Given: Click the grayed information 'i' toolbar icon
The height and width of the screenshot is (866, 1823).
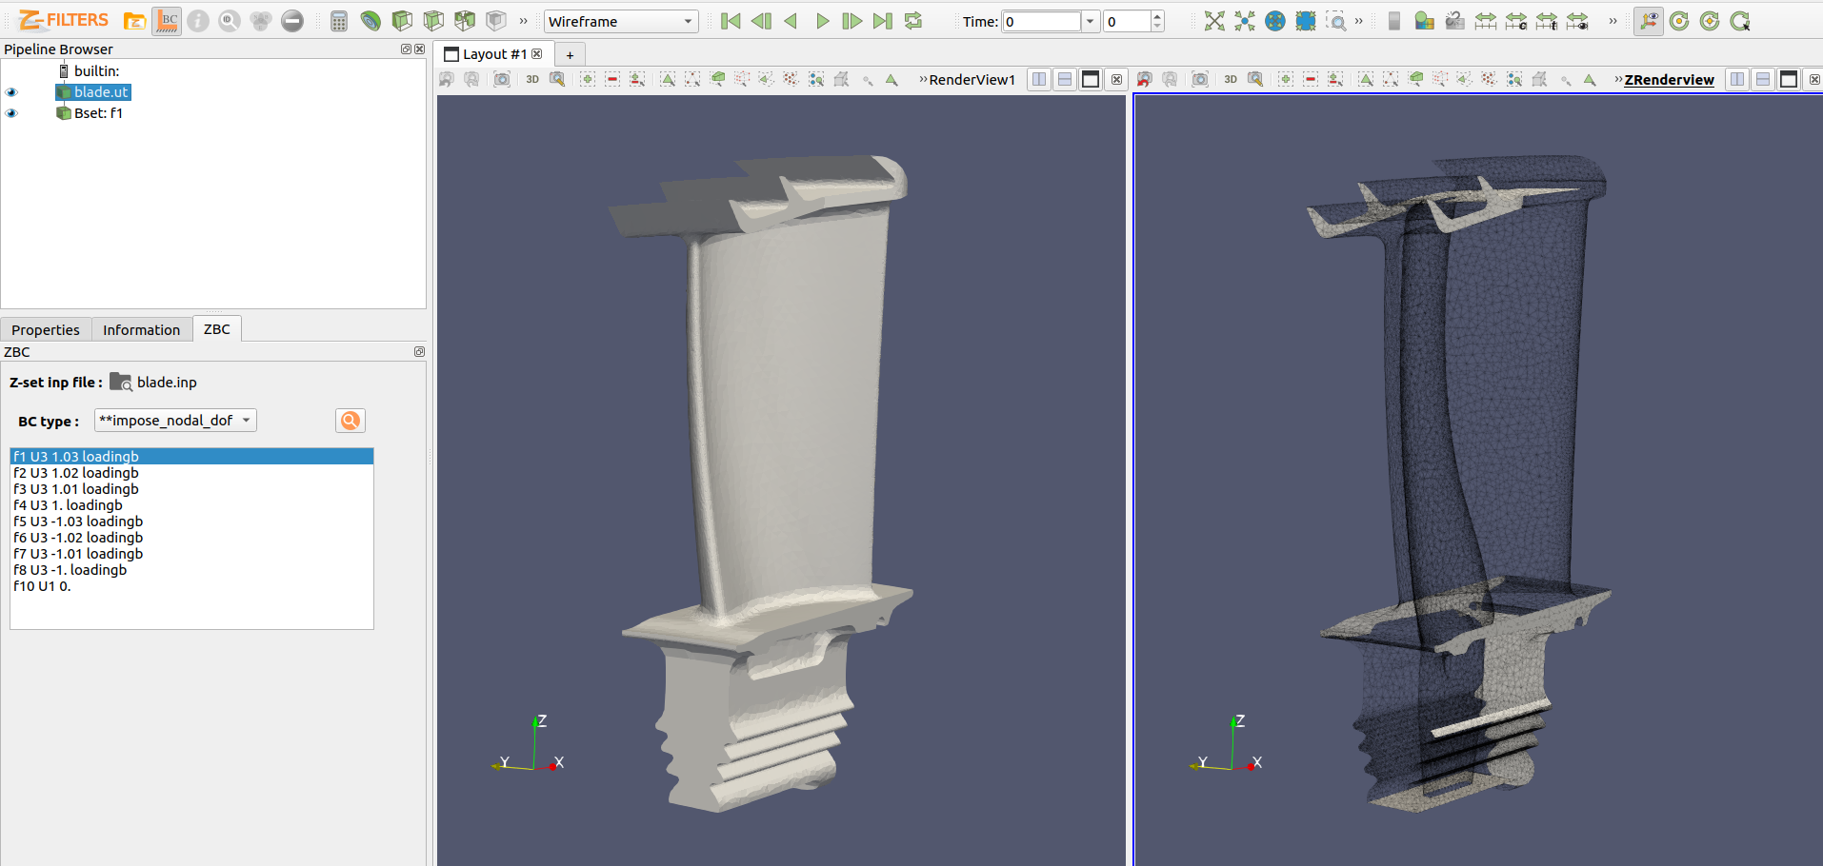Looking at the screenshot, I should coord(198,21).
